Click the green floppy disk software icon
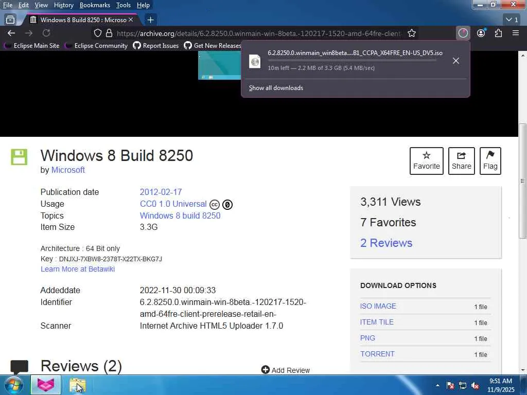Viewport: 527px width, 395px height. pyautogui.click(x=19, y=157)
